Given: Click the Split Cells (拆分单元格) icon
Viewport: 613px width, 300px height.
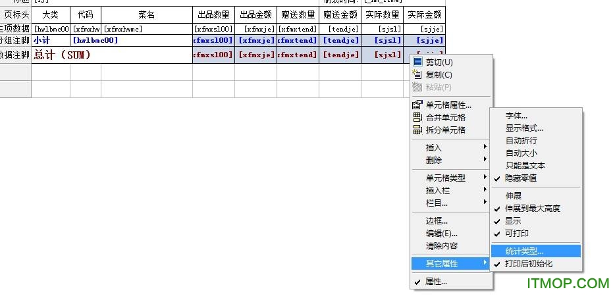Looking at the screenshot, I should pyautogui.click(x=417, y=130).
